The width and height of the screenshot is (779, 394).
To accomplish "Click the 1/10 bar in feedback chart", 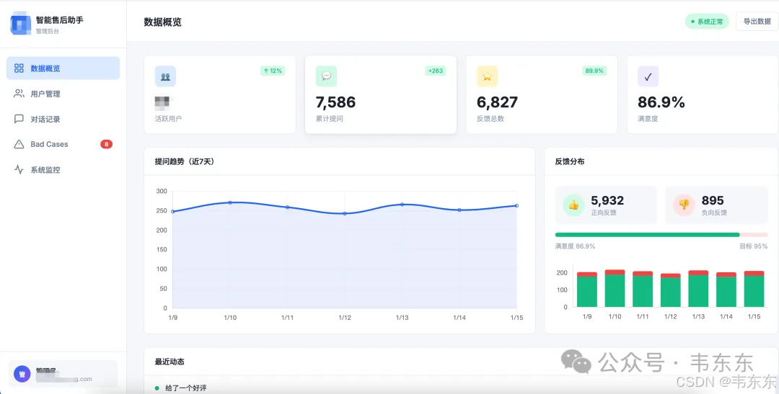I will [x=615, y=288].
